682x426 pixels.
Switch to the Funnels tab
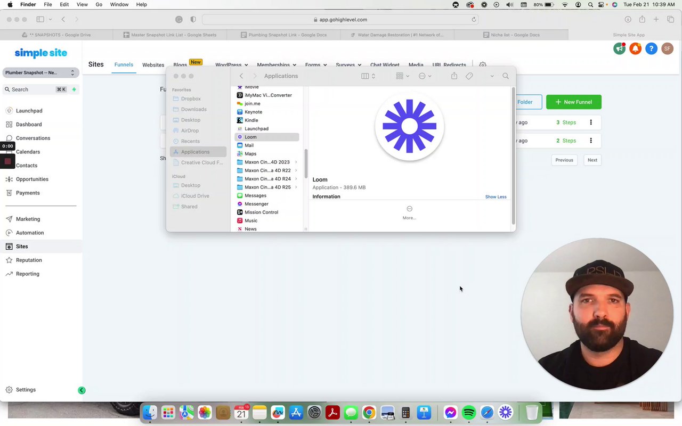coord(124,65)
